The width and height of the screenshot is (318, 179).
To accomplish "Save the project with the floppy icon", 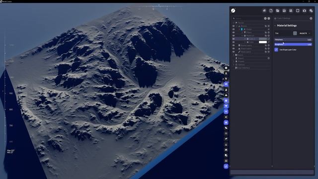I will 284,10.
